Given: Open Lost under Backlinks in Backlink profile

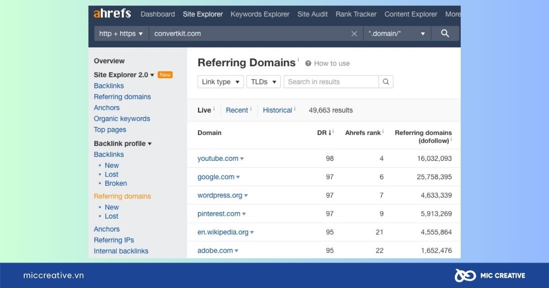Looking at the screenshot, I should pos(112,175).
